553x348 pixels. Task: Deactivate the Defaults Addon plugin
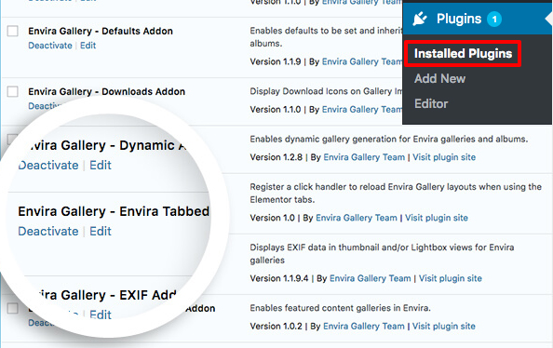50,46
